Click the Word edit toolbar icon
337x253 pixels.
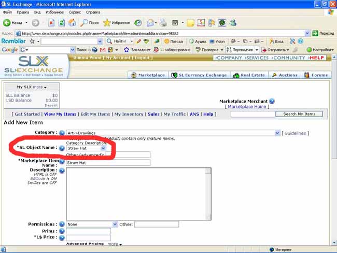click(x=175, y=23)
